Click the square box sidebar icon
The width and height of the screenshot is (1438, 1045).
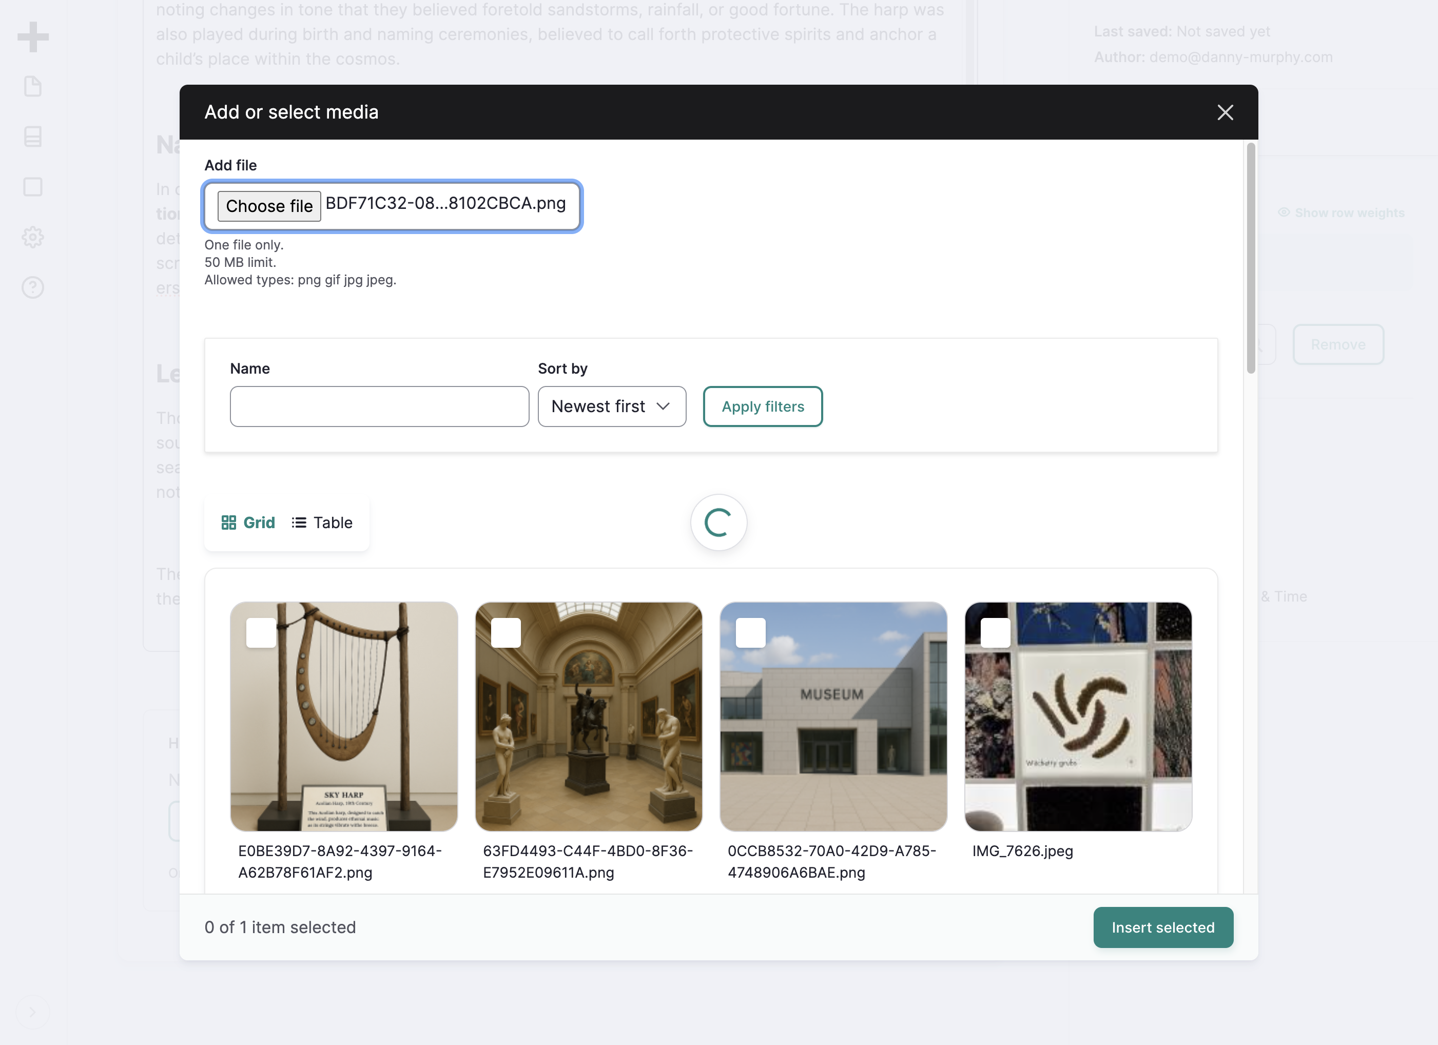33,187
